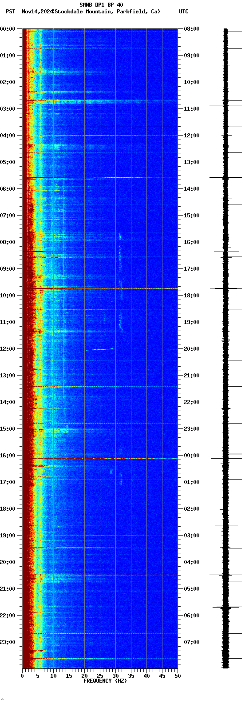Screen dimensions: 245x704
Task: Click the '06:00' PST time label
Action: (x=8, y=189)
